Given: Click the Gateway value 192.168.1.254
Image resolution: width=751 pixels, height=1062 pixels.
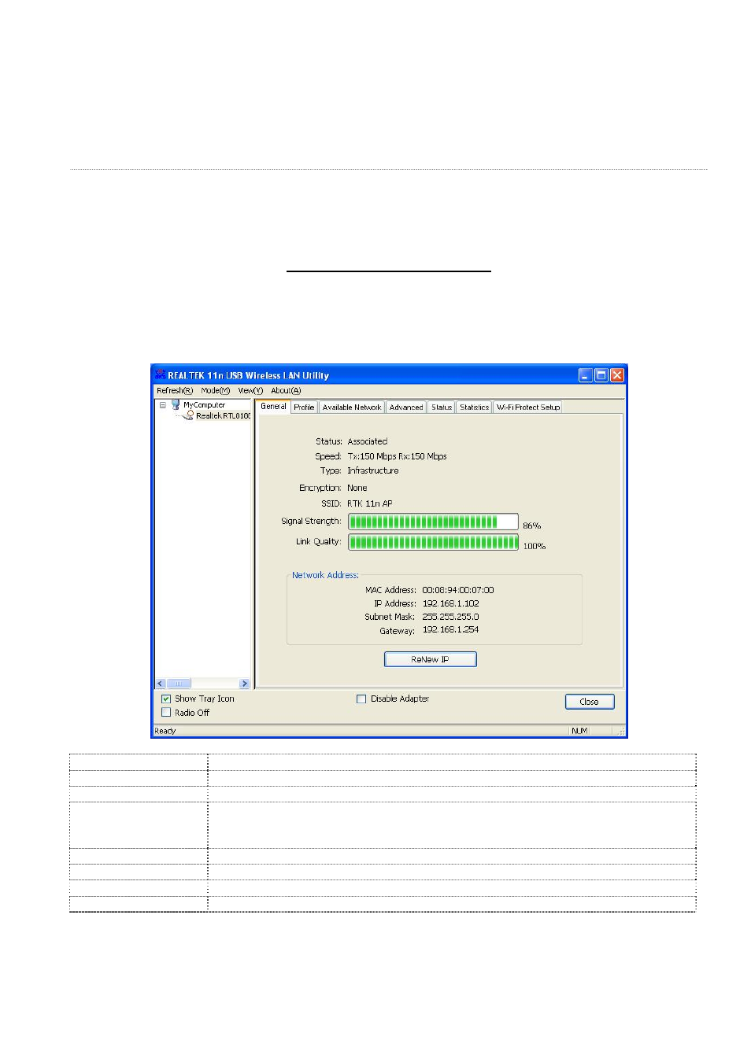Looking at the screenshot, I should (x=450, y=630).
